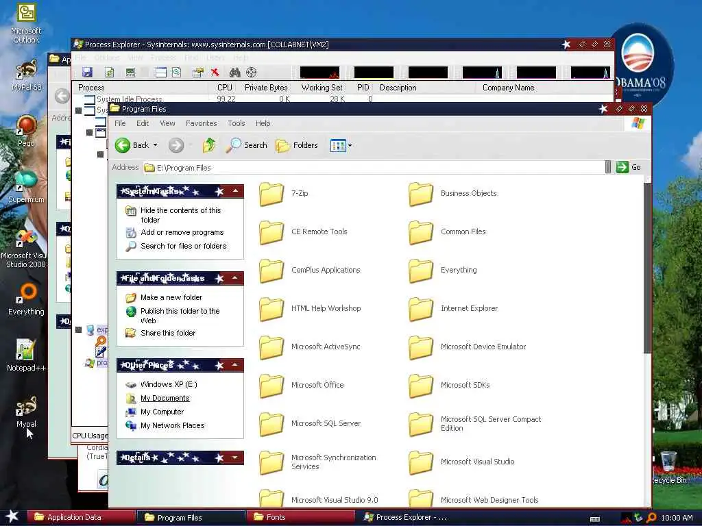Click Hide the contents of this folder
This screenshot has width=702, height=526.
pyautogui.click(x=181, y=215)
